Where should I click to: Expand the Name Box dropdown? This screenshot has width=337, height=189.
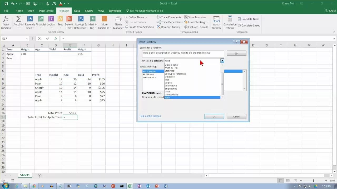(27, 39)
